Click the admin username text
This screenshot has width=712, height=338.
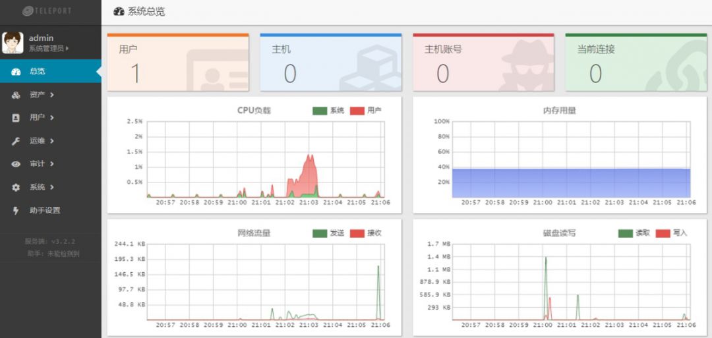pos(41,38)
